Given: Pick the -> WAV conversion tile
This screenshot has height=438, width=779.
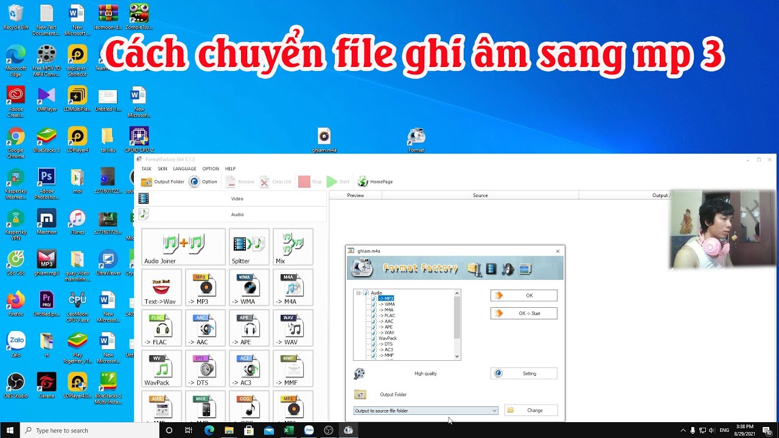Looking at the screenshot, I should [293, 328].
